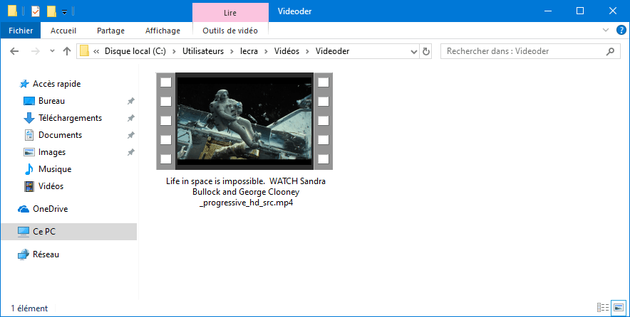Switch to the Accueil ribbon tab
Screen dimensions: 630x317
pyautogui.click(x=63, y=31)
